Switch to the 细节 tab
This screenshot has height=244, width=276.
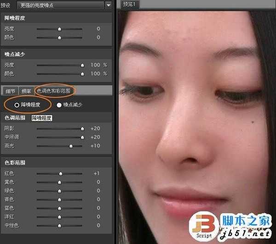click(10, 91)
